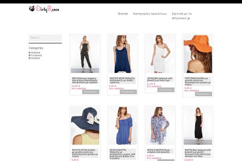Image resolution: width=242 pixels, height=161 pixels.
Task: Open Σχετικά με το dirtyroses.gr page
Action: (182, 16)
